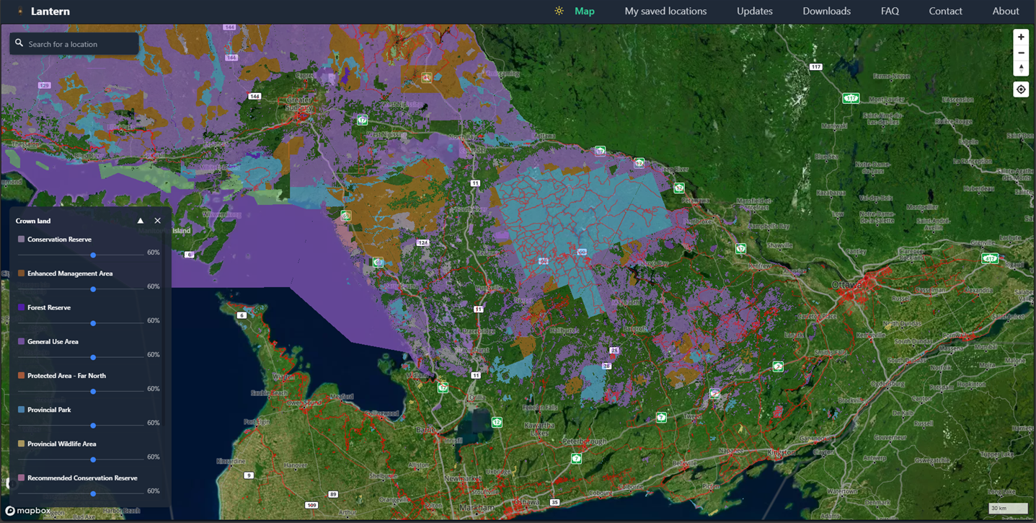Click the Lantern logo icon

pyautogui.click(x=19, y=12)
